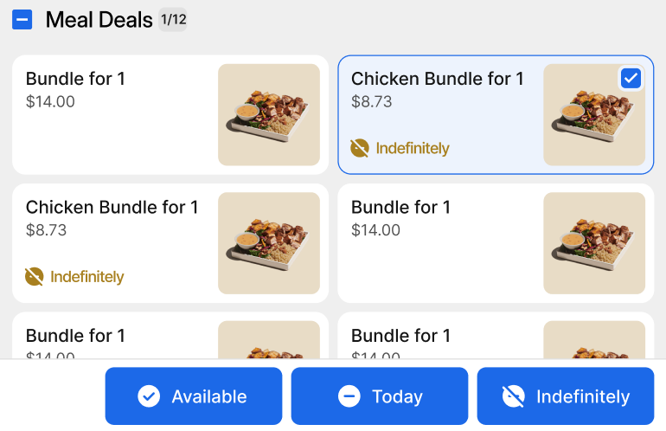Mark selected items unavailable Indefinitely
This screenshot has height=431, width=666.
click(565, 396)
